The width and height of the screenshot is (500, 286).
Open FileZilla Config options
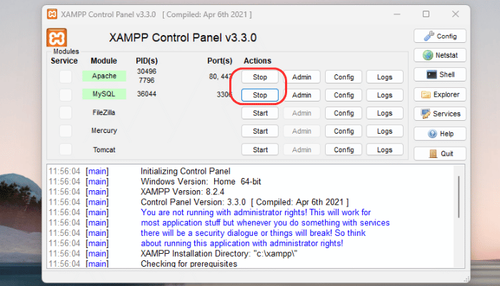click(x=344, y=113)
